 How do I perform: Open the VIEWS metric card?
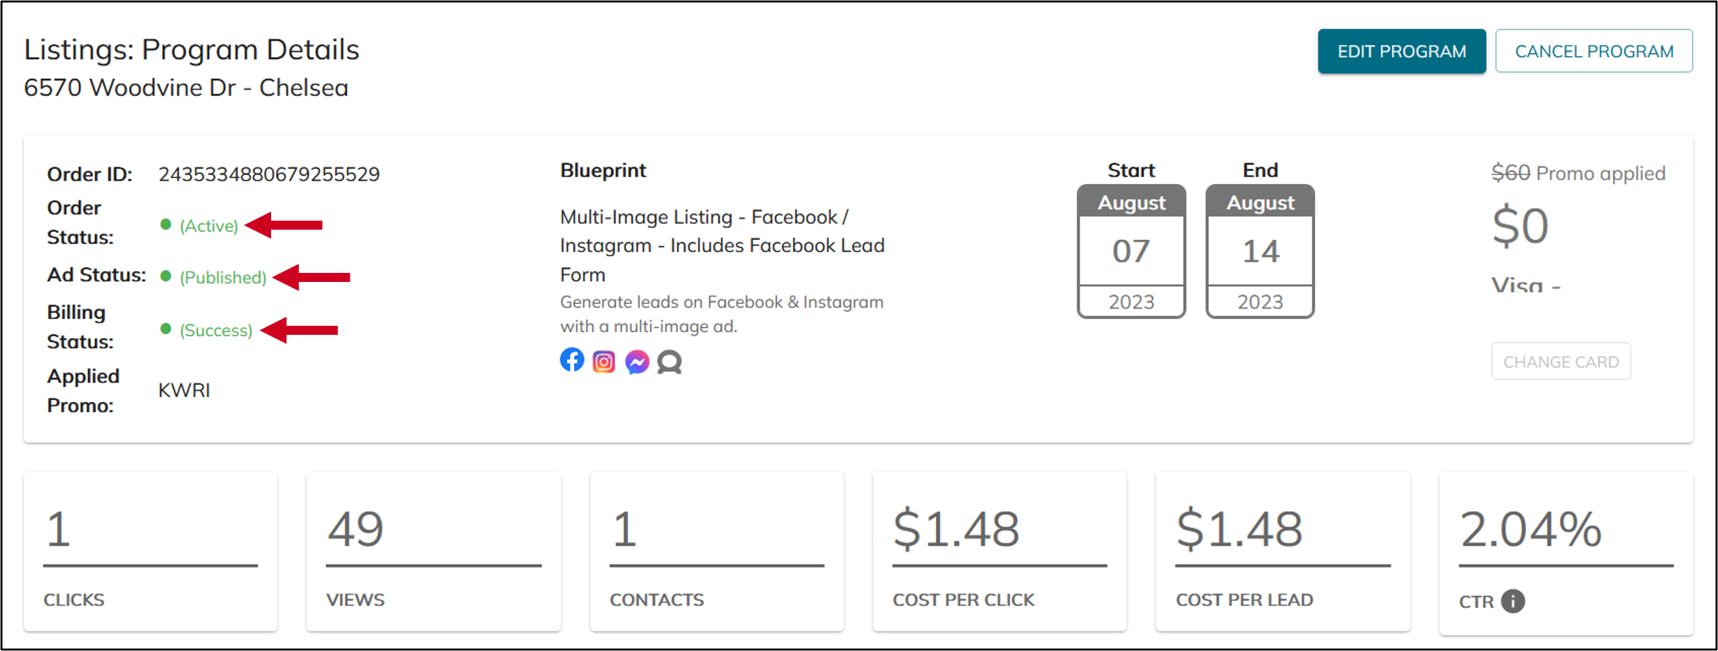tap(434, 552)
